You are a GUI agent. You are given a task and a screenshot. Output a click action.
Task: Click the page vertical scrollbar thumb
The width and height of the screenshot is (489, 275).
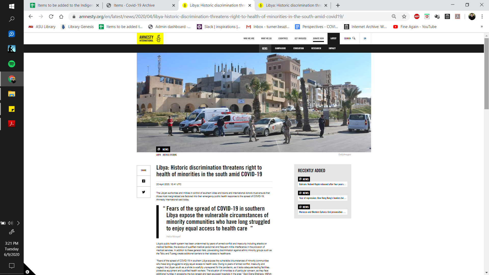click(486, 74)
